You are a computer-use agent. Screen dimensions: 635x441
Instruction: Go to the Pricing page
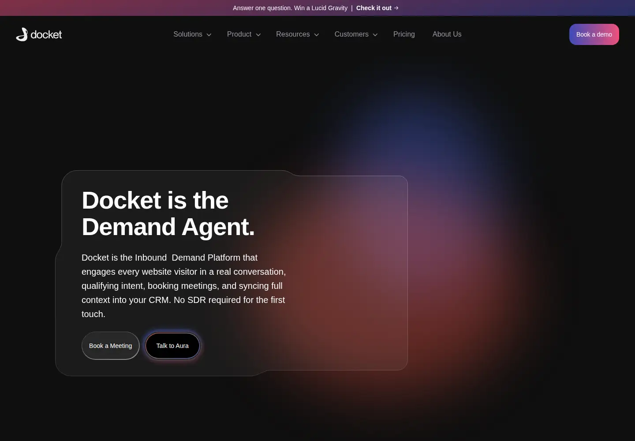[x=404, y=34]
